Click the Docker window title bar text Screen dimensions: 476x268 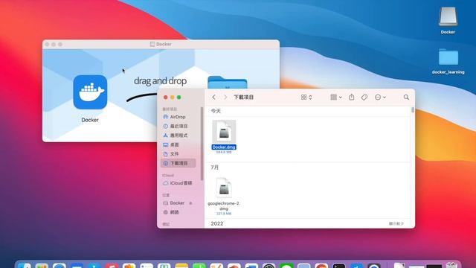tap(164, 44)
